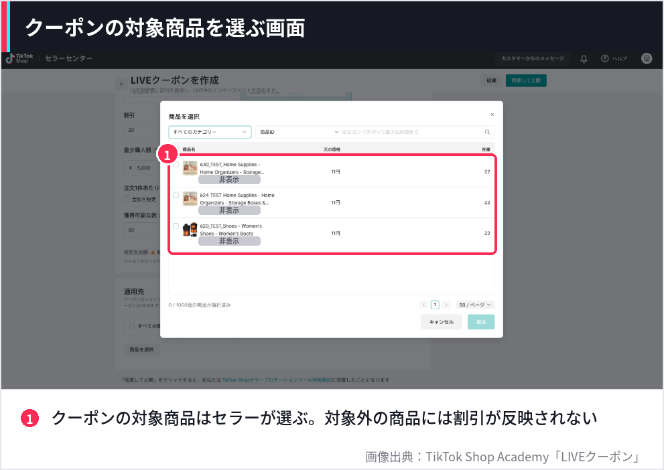The height and width of the screenshot is (470, 664).
Task: Check the 630_TEST_Home Supplies product checkbox
Action: point(176,165)
